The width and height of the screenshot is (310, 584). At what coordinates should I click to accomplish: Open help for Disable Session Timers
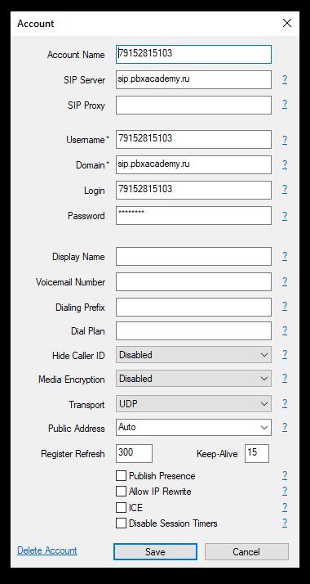pos(285,523)
